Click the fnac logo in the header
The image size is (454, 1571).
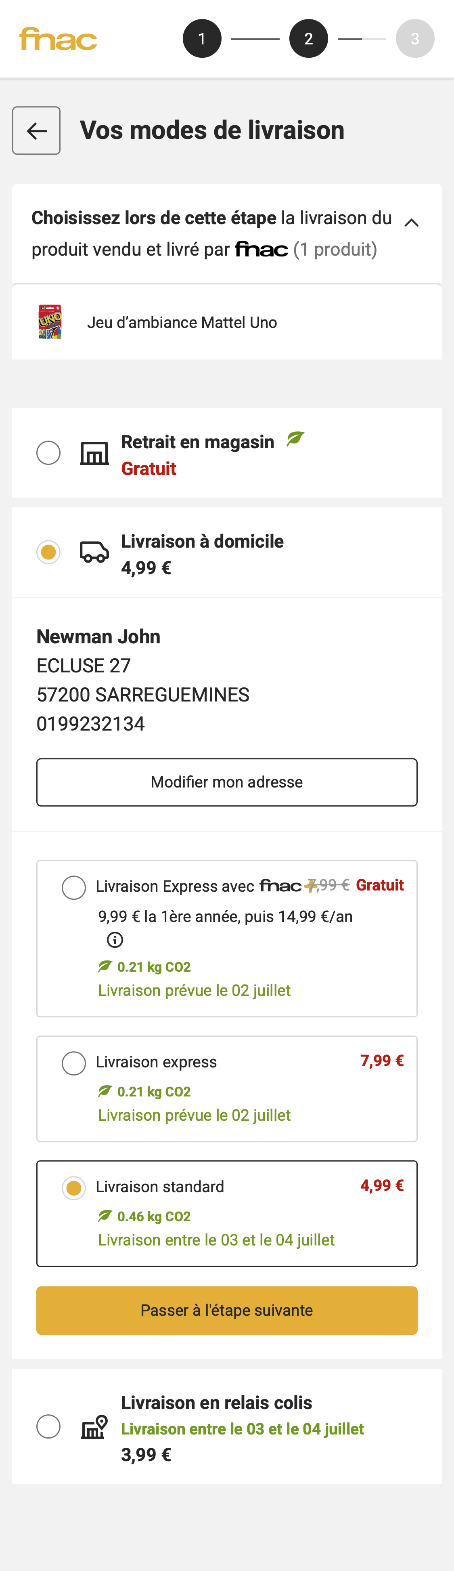[x=58, y=38]
